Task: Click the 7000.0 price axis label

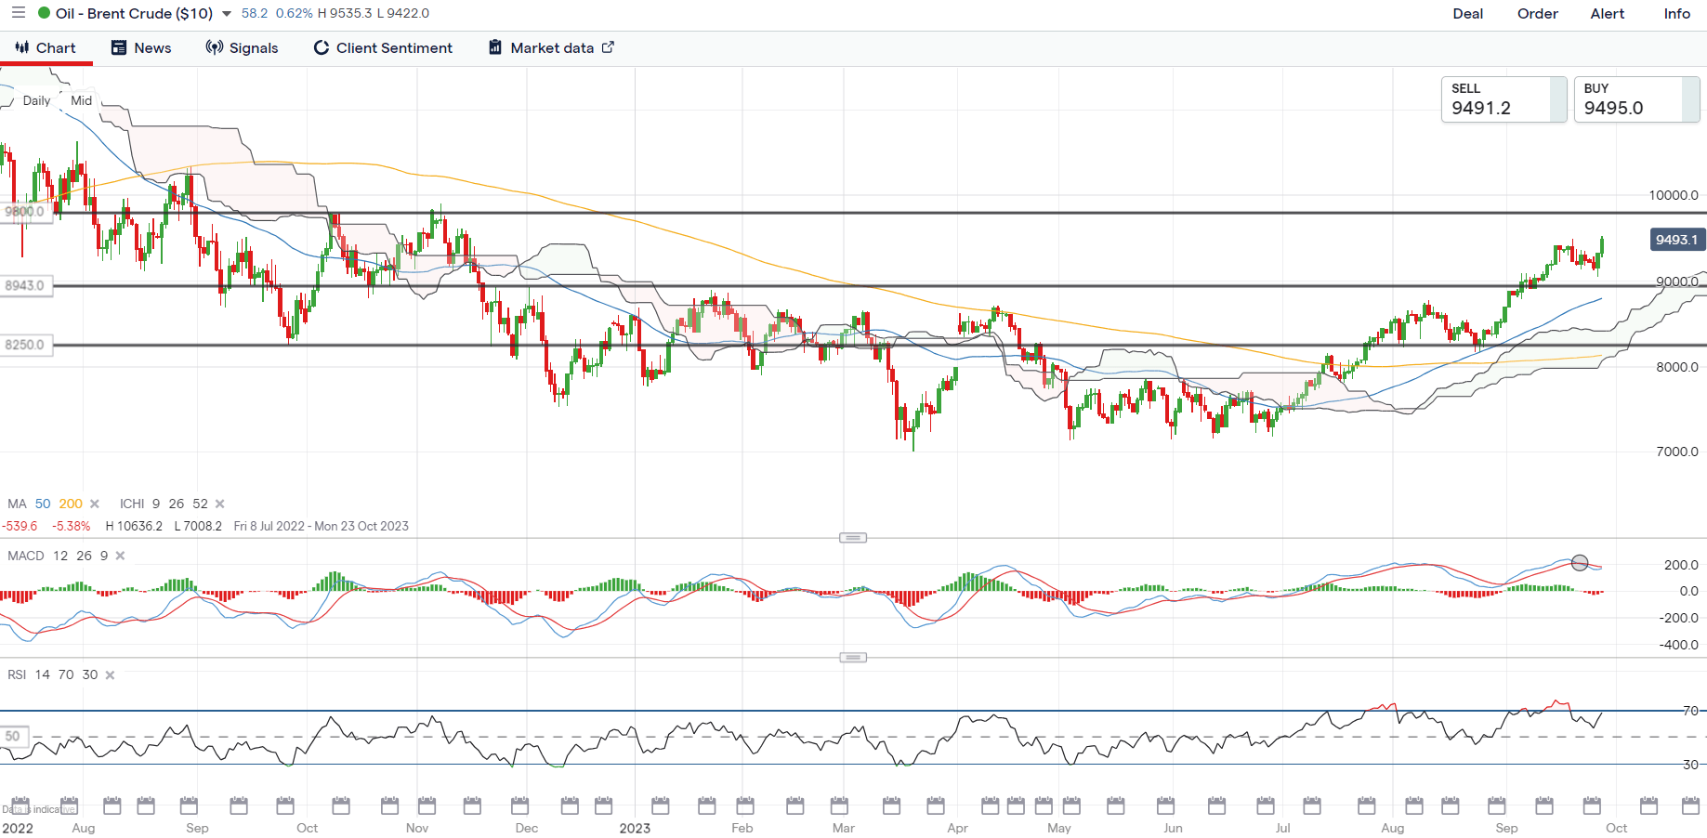Action: coord(1677,452)
